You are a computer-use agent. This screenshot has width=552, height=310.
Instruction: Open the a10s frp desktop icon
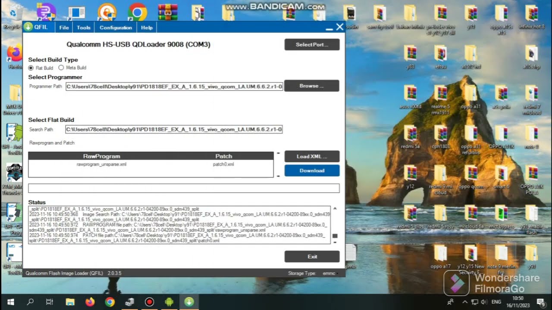(x=531, y=57)
